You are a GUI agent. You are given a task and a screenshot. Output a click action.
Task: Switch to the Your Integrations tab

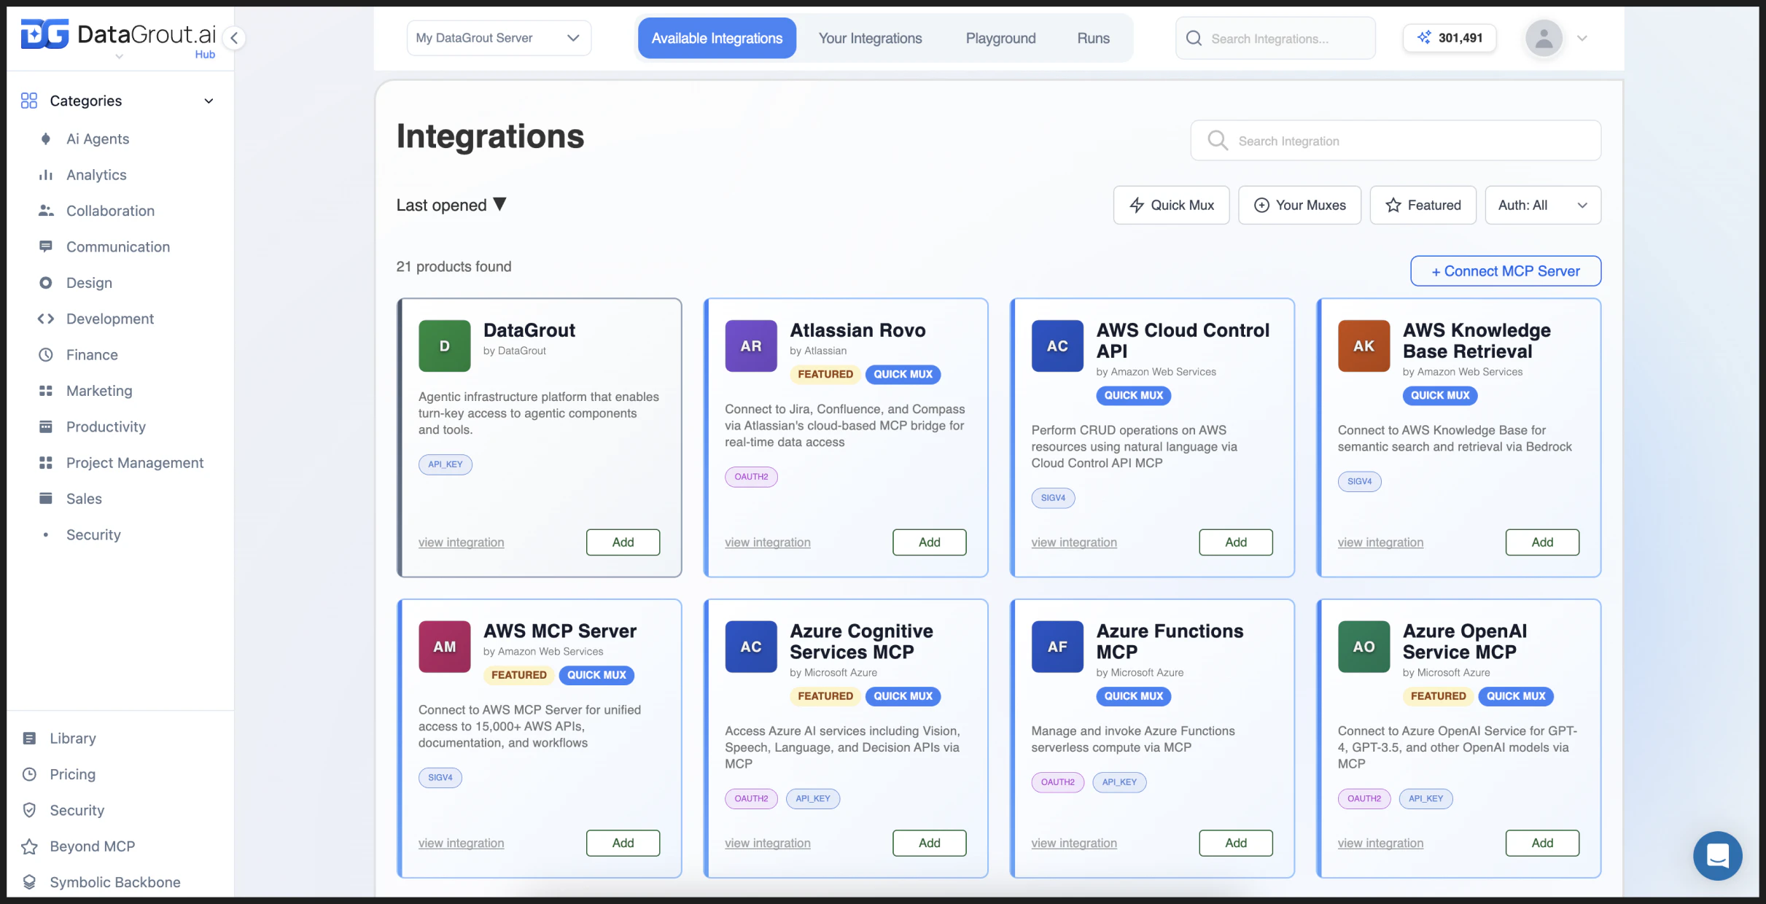[871, 38]
